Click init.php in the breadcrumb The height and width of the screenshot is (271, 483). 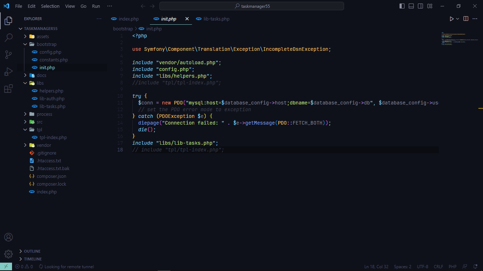(154, 29)
